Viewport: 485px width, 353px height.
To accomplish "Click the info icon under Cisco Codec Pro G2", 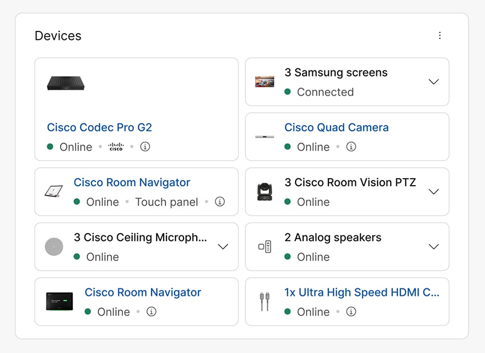I will coord(145,147).
